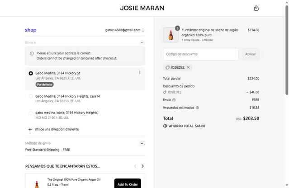Click the Por defecto badge

tap(45, 85)
